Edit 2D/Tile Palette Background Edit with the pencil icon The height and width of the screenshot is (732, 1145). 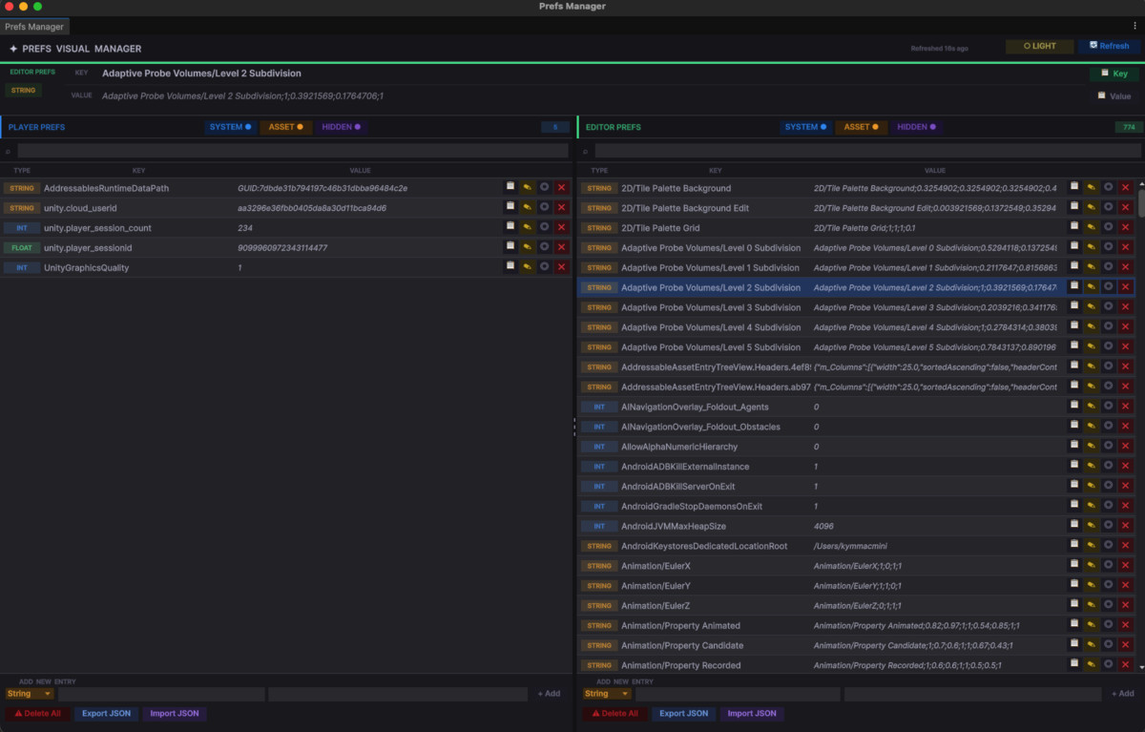click(1092, 207)
